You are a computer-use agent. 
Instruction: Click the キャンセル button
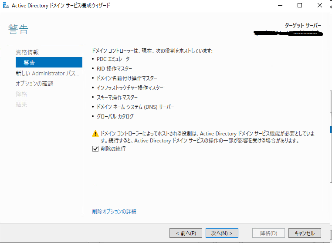305,233
